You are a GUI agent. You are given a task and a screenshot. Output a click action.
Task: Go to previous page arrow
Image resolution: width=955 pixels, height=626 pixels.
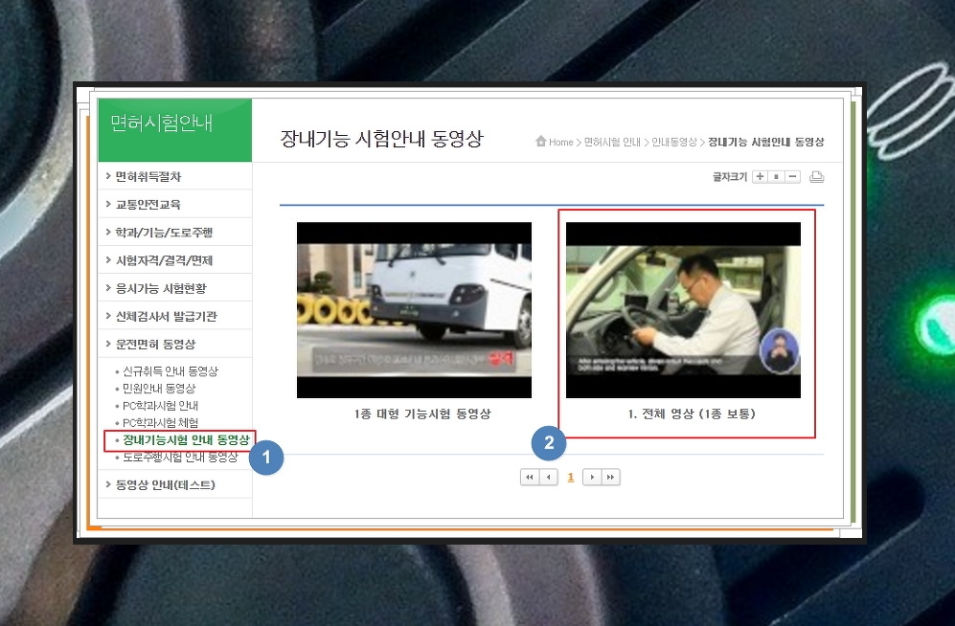pos(549,477)
